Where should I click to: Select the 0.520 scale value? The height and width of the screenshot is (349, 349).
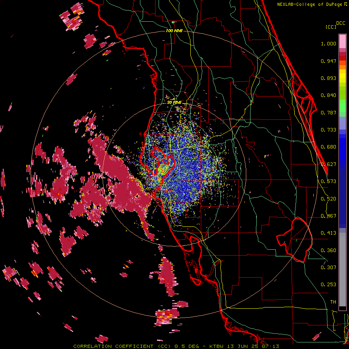pos(328,199)
